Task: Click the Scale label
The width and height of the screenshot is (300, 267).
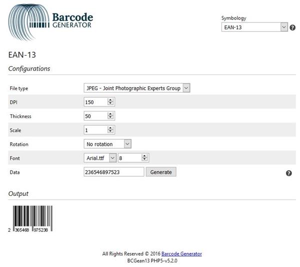Action: pyautogui.click(x=15, y=130)
